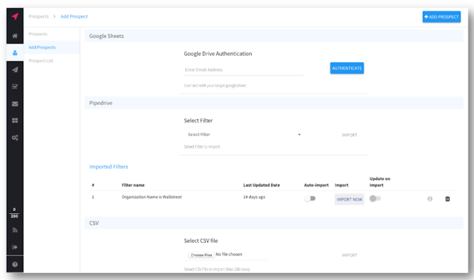Open Prospects menu item
Image resolution: width=474 pixels, height=280 pixels.
click(38, 34)
